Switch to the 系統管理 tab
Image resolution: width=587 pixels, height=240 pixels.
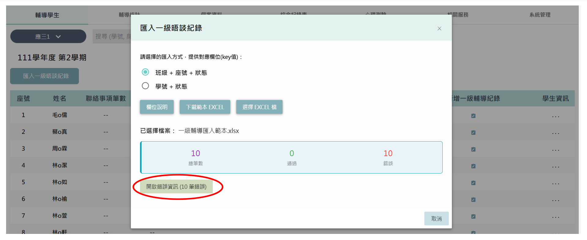point(540,15)
